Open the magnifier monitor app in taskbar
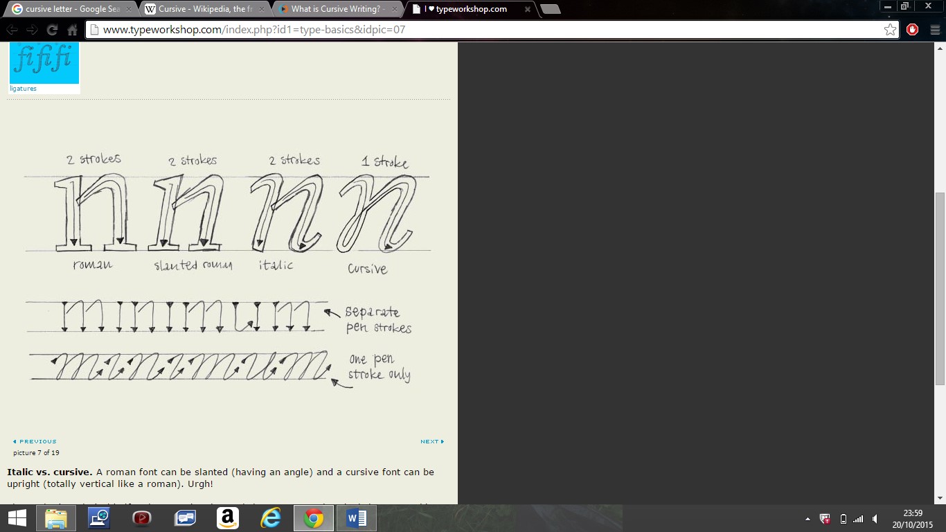The width and height of the screenshot is (946, 532). tap(99, 518)
